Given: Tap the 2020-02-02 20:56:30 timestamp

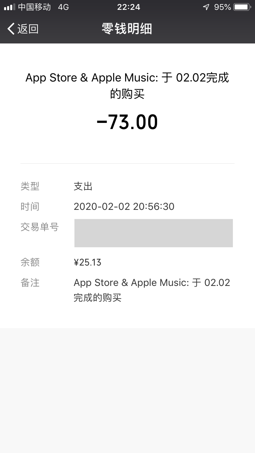Looking at the screenshot, I should [124, 206].
